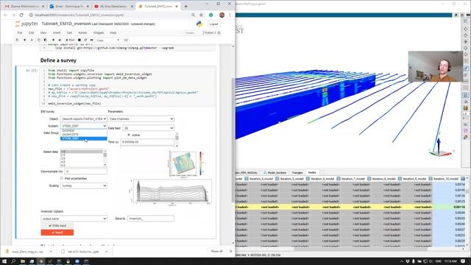Click the Jupyter logo
Viewport: 471px width, 265px height.
[x=26, y=24]
